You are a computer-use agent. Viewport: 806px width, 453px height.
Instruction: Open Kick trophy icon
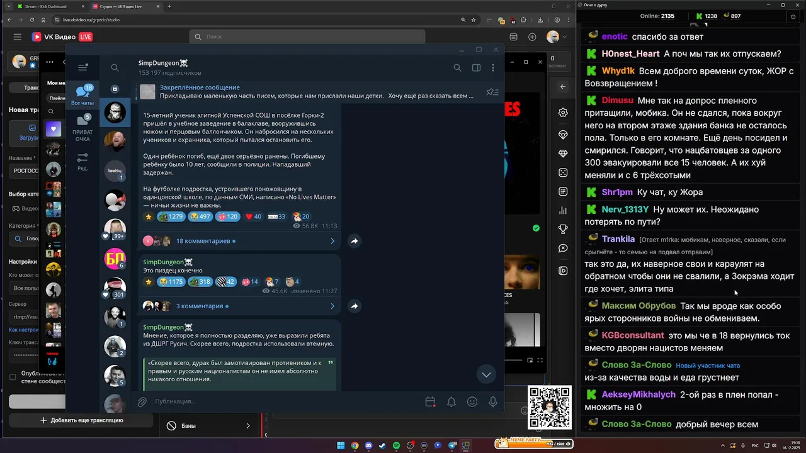pos(563,230)
